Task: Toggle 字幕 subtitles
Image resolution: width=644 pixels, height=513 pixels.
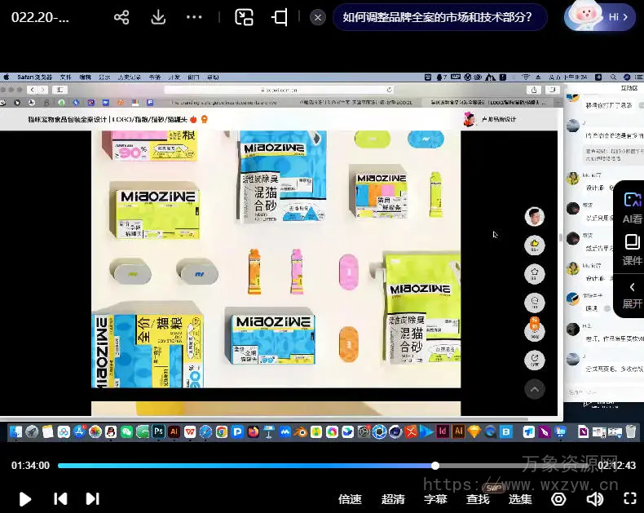Action: [x=435, y=499]
